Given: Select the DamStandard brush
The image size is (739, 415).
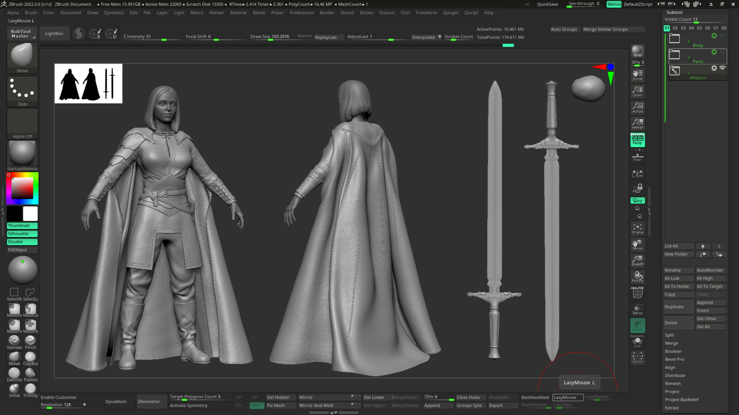Looking at the screenshot, I should click(x=14, y=375).
